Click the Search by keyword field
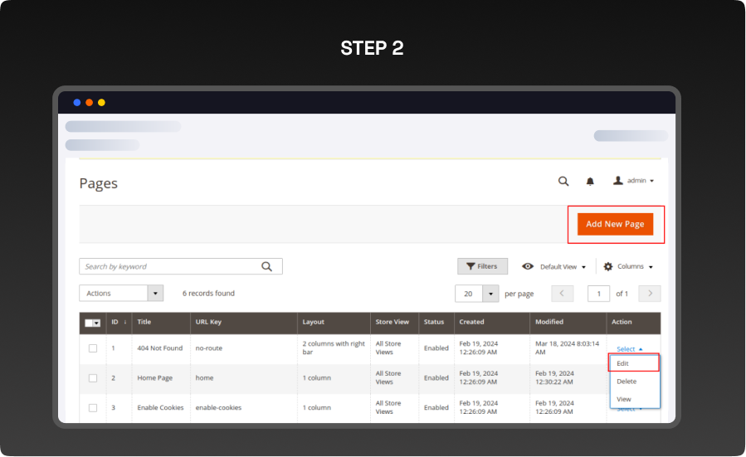Image resolution: width=746 pixels, height=457 pixels. 170,266
